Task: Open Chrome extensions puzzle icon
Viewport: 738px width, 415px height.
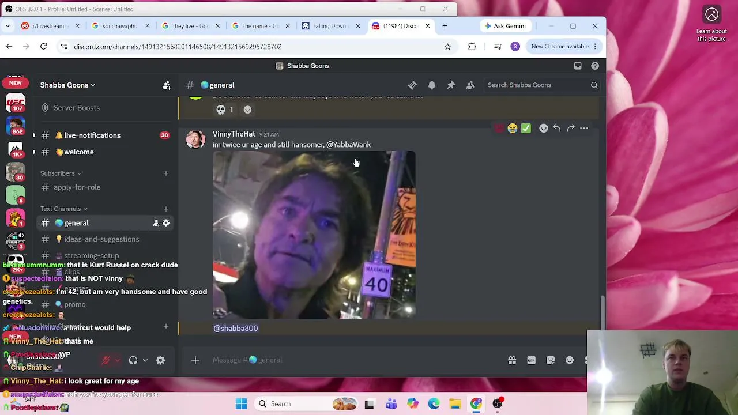Action: click(x=472, y=47)
